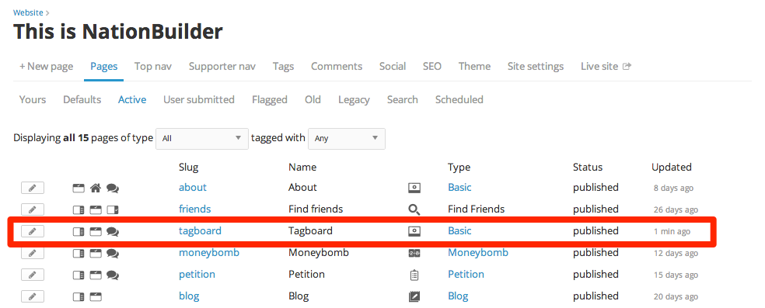
Task: Click the pencil edit button for moneybomb page
Action: click(32, 253)
